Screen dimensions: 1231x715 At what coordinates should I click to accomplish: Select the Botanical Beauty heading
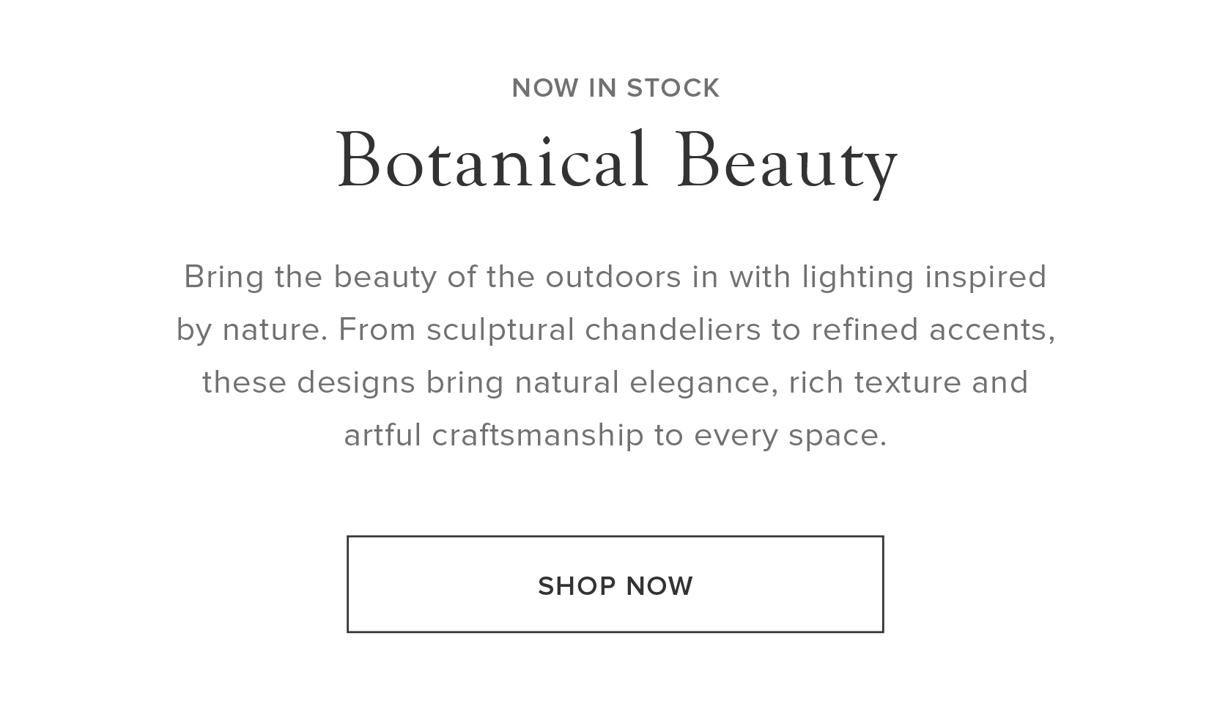coord(617,162)
